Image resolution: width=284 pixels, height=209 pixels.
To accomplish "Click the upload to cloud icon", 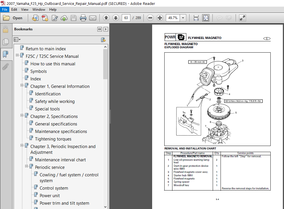I will [x=64, y=18].
